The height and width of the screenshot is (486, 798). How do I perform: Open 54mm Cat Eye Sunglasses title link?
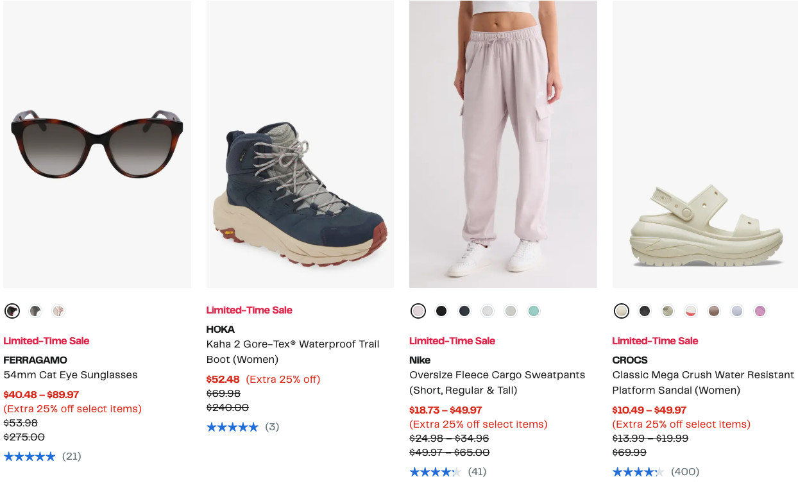(x=71, y=375)
